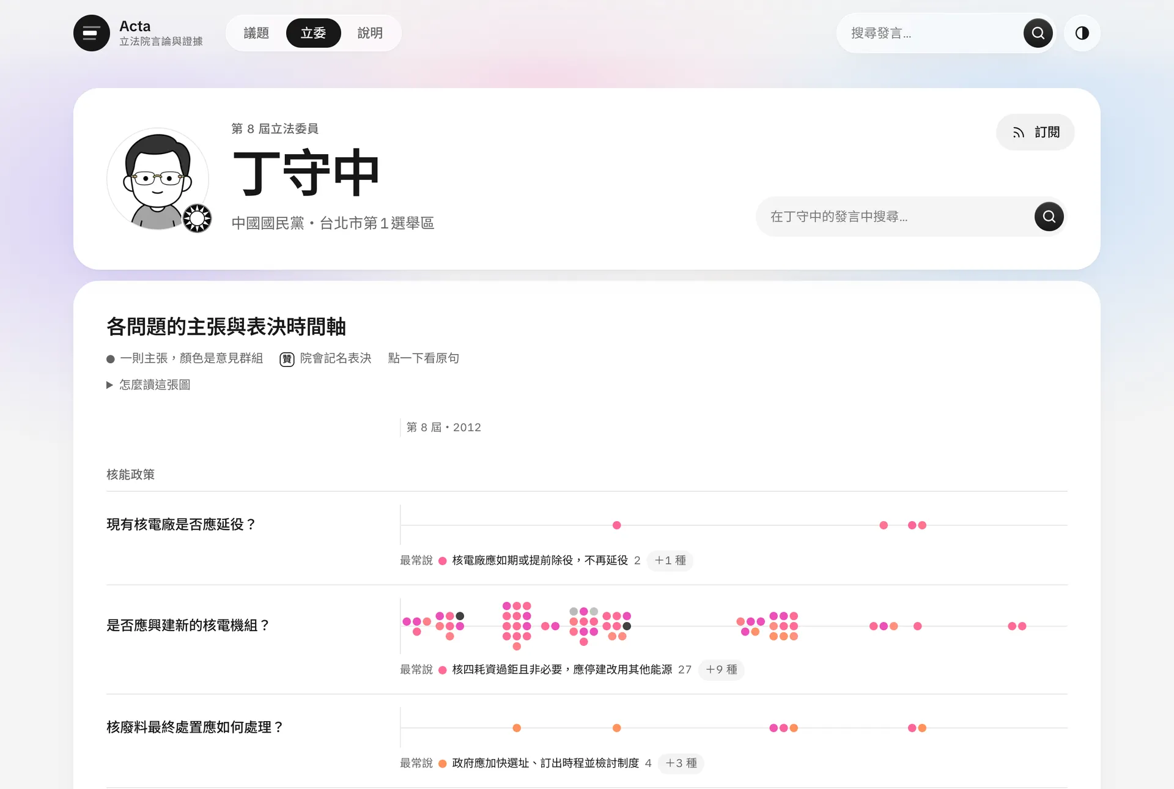Click orange swatch beside 政府應加快選址

443,764
